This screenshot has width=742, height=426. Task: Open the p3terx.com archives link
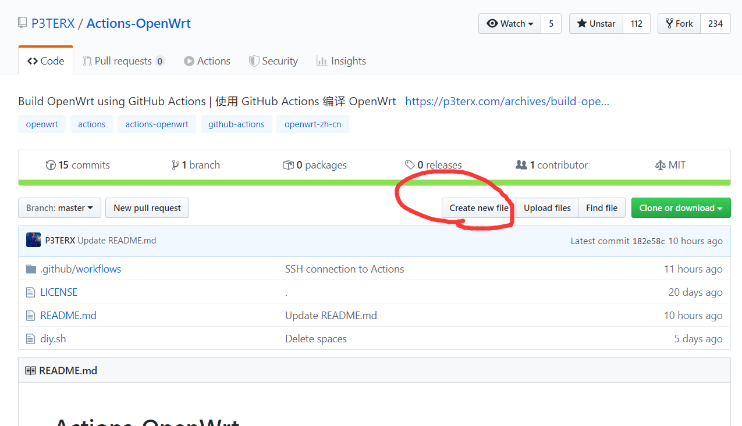click(507, 101)
